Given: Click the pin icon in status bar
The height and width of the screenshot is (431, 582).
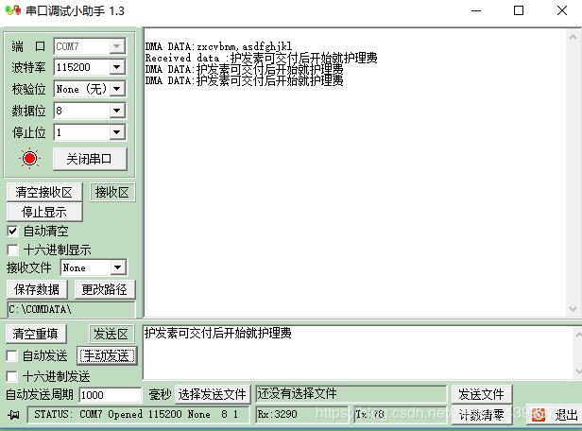Looking at the screenshot, I should pyautogui.click(x=13, y=414).
